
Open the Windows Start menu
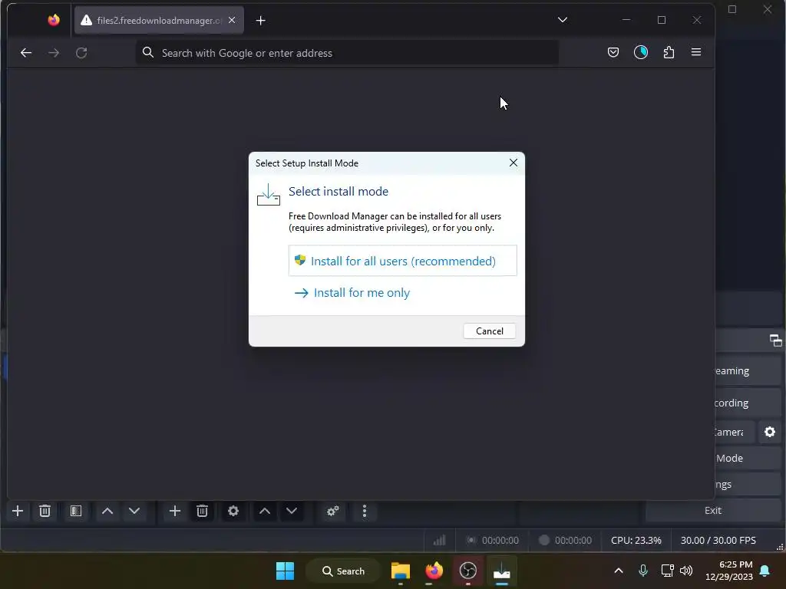(286, 571)
